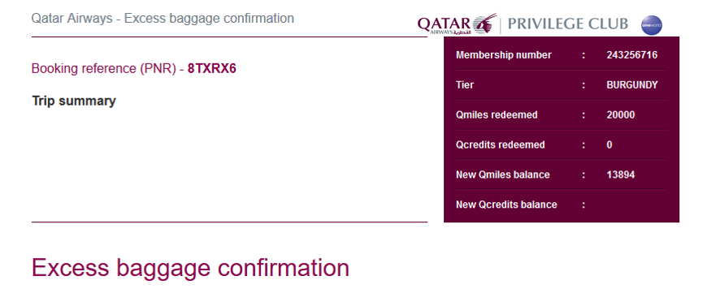Click the Qatar Airways oryx logo

point(484,24)
